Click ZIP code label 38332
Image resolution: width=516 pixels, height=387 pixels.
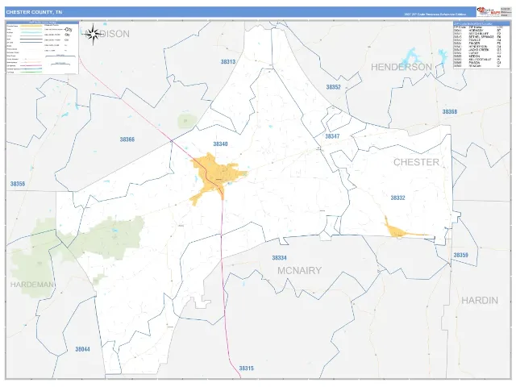click(397, 198)
